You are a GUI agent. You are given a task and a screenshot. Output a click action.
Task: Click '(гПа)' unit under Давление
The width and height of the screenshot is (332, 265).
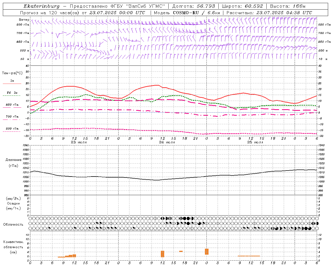(13, 166)
